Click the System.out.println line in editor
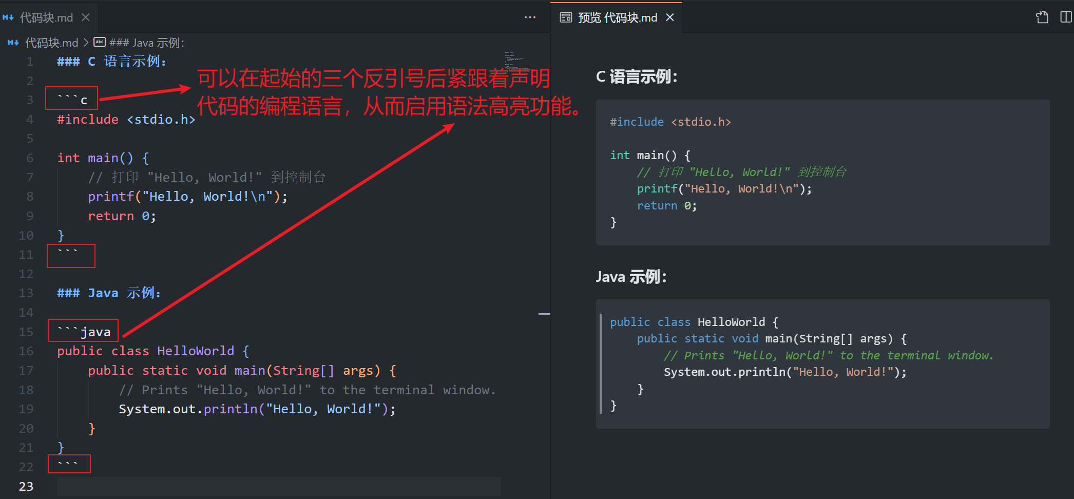The height and width of the screenshot is (499, 1074). pos(257,409)
